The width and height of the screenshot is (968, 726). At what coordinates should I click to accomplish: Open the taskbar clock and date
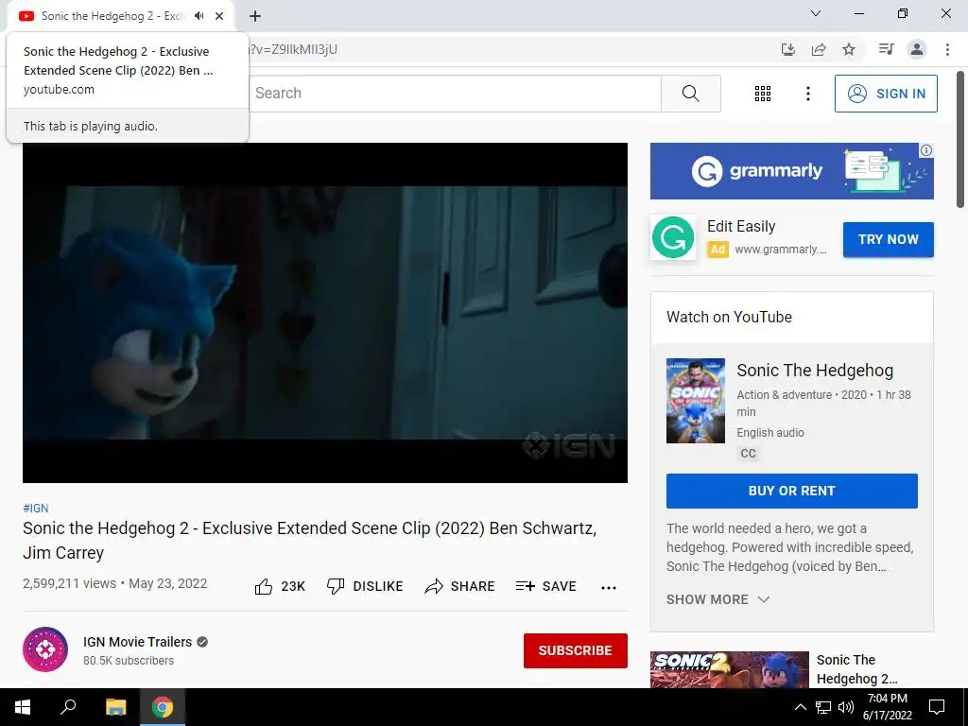[x=887, y=707]
